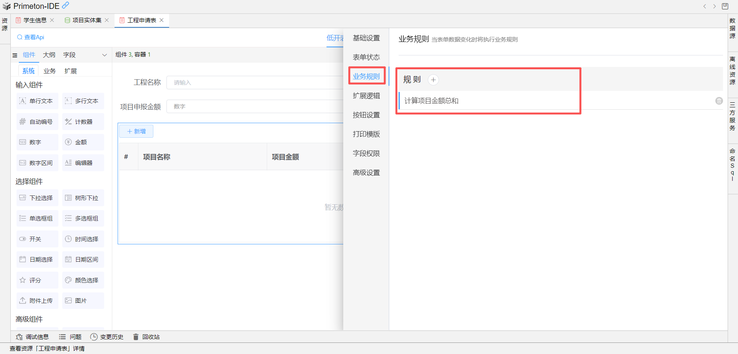The height and width of the screenshot is (354, 738).
Task: Click the 工程名称 text input field
Action: [x=254, y=82]
